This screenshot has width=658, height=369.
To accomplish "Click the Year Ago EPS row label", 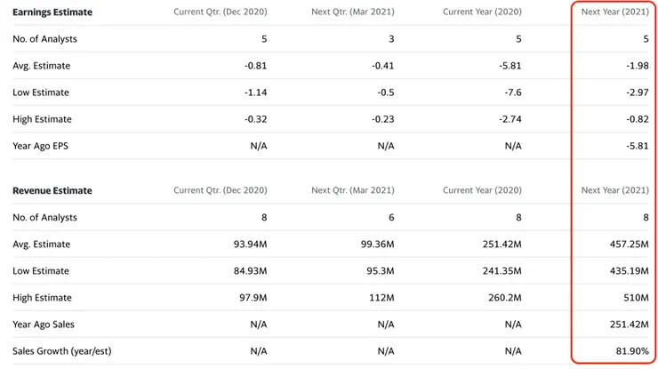I will [40, 146].
